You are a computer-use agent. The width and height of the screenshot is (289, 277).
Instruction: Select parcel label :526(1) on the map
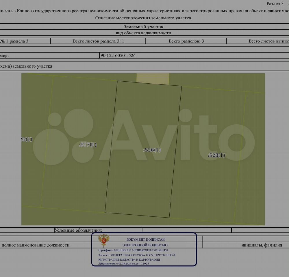(x=152, y=150)
